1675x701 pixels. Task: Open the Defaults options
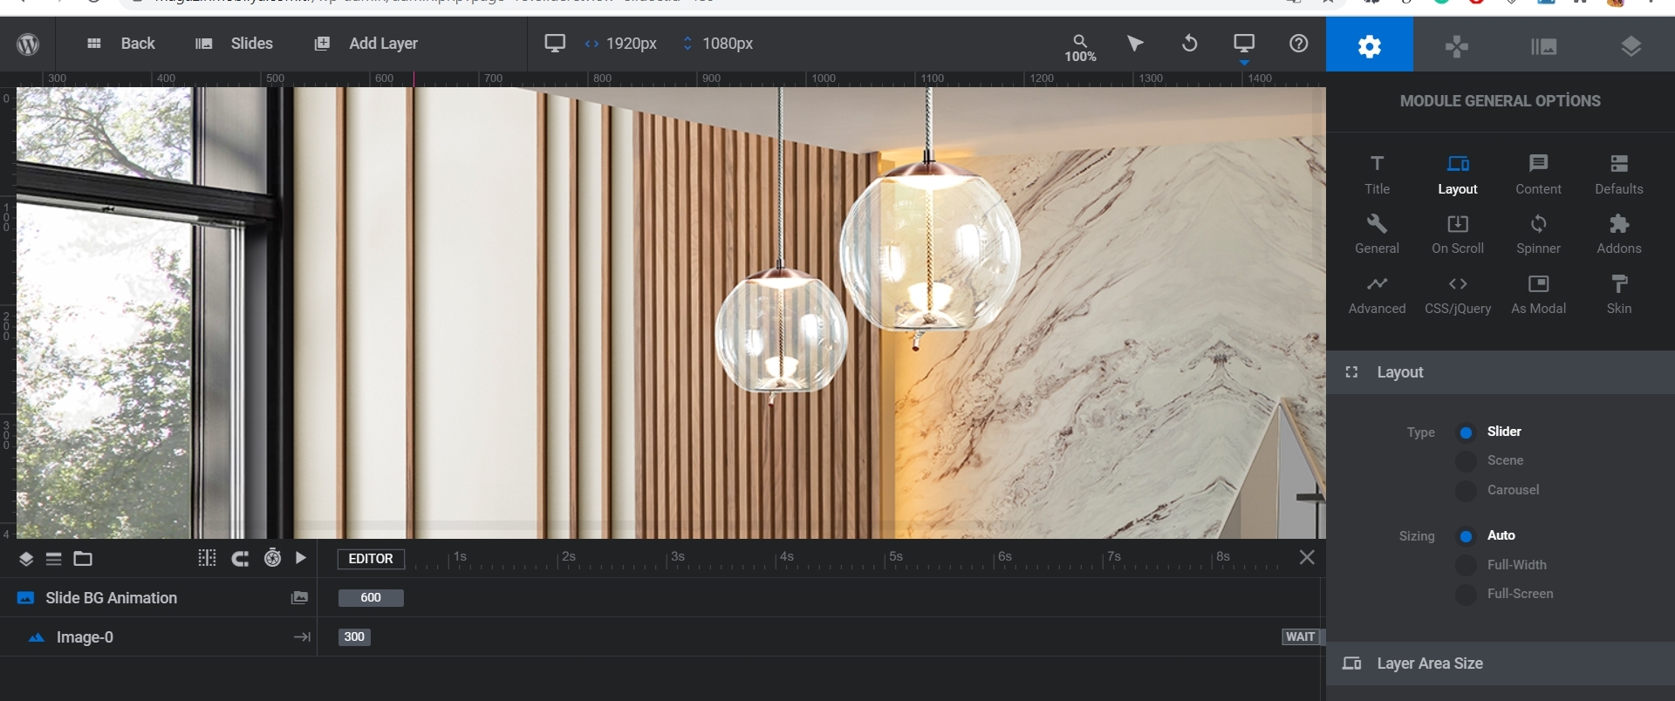(x=1619, y=174)
